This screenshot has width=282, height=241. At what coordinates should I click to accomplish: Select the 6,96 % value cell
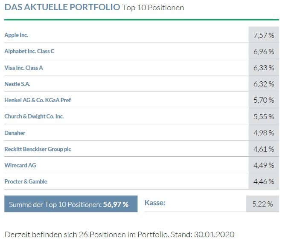click(263, 51)
